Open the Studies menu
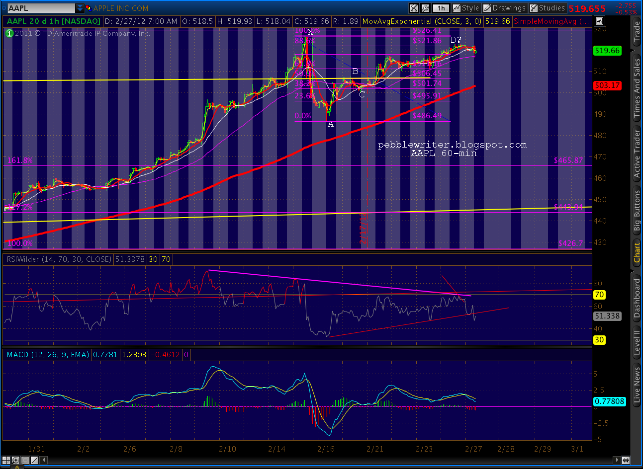 point(547,8)
